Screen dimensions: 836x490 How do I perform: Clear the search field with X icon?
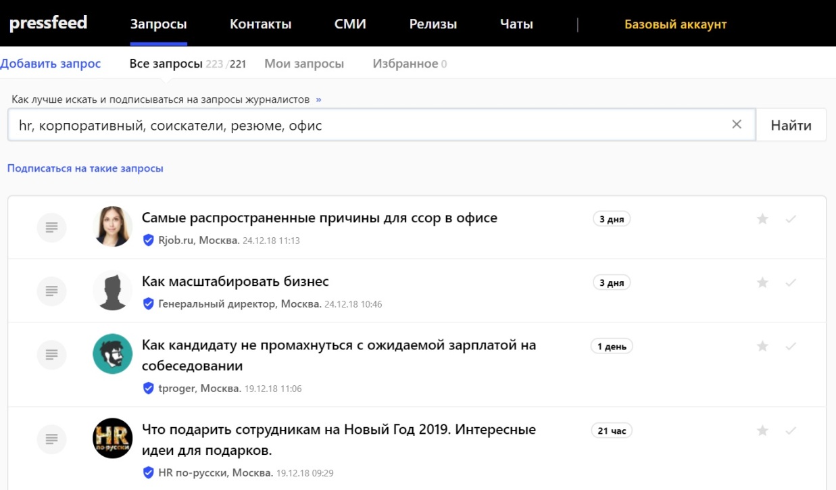737,124
